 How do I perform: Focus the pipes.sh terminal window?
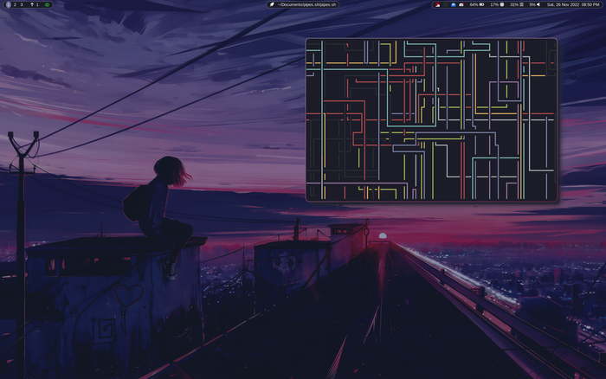pos(430,119)
